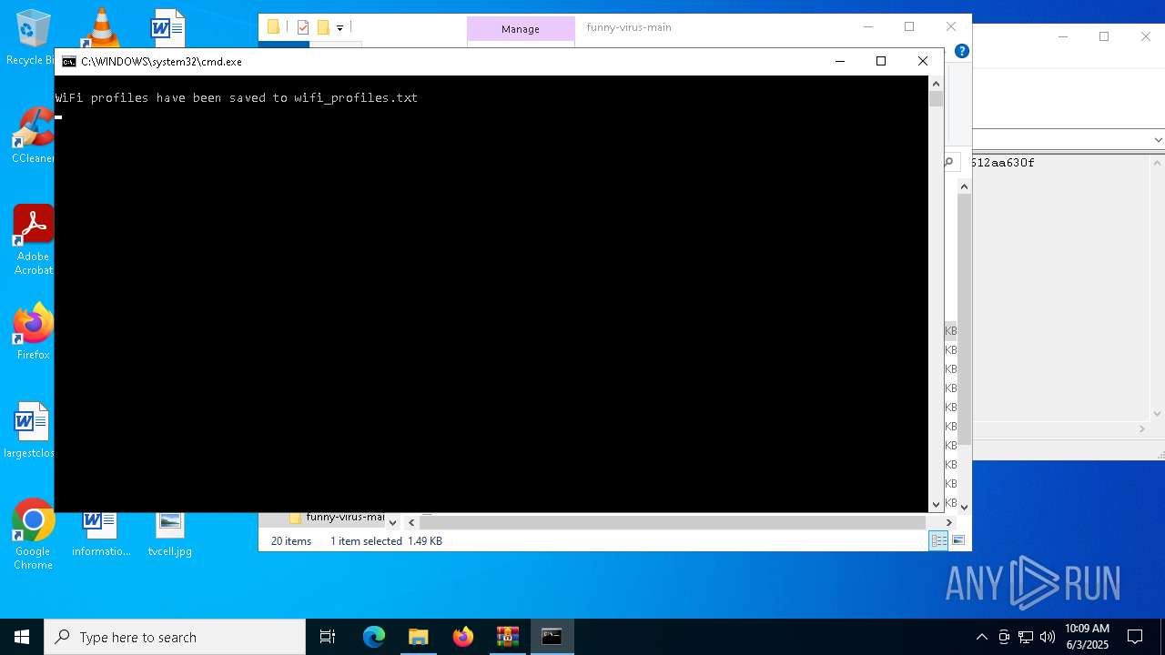Click the WiFi profiles saved message in cmd

coord(237,97)
